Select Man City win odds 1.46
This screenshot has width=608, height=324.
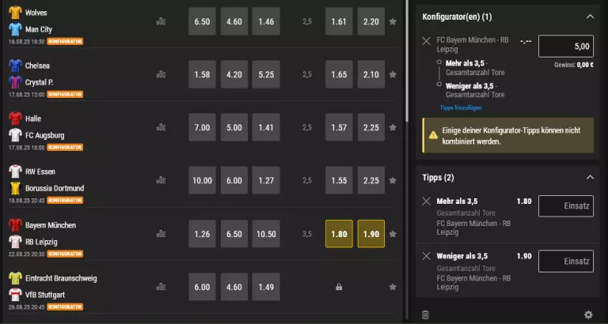click(266, 21)
